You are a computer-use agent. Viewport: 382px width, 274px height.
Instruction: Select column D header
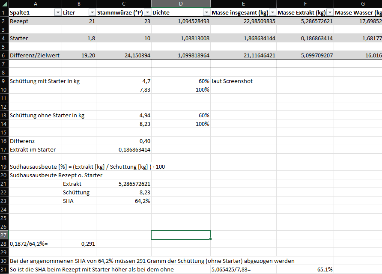click(181, 4)
